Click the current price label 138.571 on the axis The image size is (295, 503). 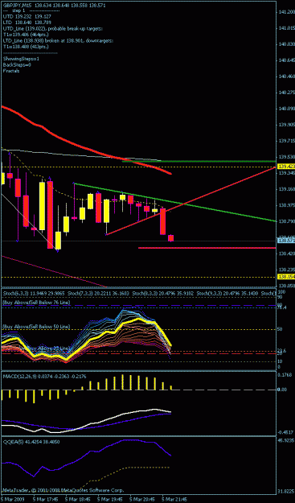coord(286,240)
